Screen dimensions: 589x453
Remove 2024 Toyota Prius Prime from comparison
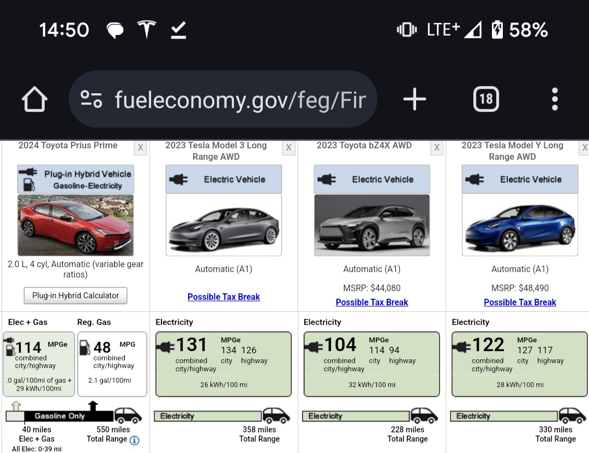(141, 147)
